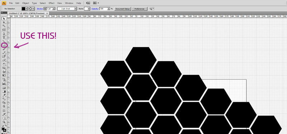
Task: Open the Effect menu
Action: coord(51,3)
